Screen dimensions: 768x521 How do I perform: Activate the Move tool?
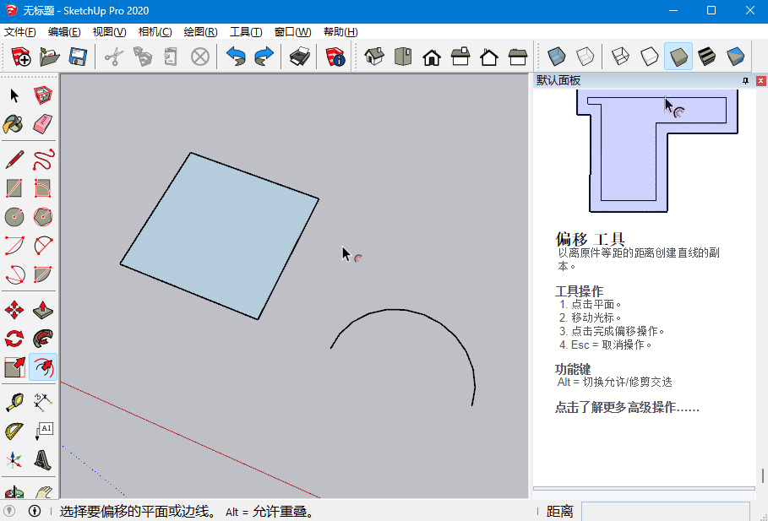[14, 311]
